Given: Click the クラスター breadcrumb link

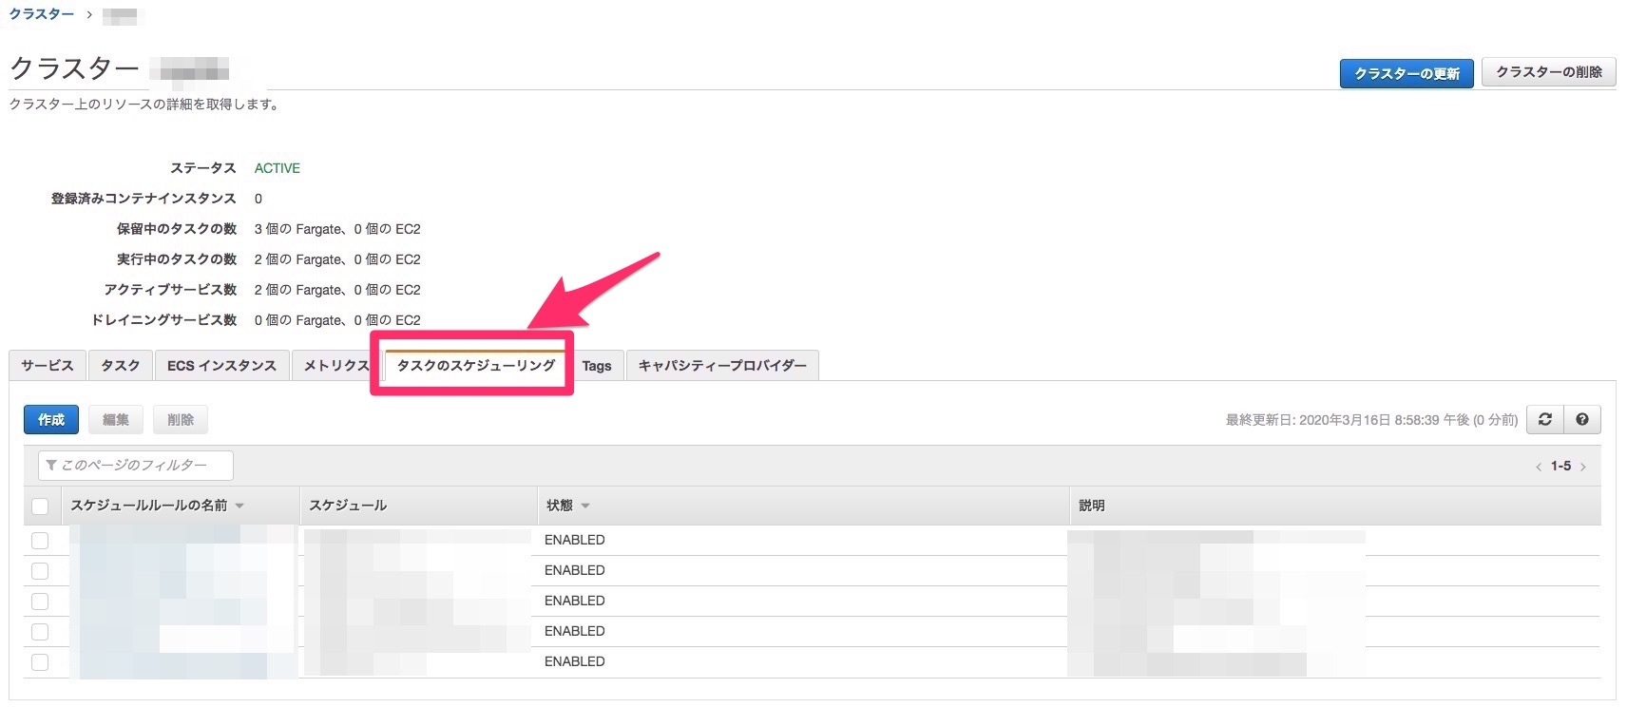Looking at the screenshot, I should [x=42, y=14].
